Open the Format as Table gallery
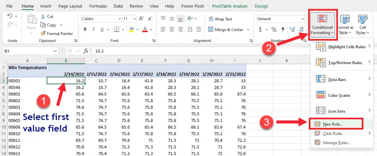The height and width of the screenshot is (156, 377). tap(345, 24)
